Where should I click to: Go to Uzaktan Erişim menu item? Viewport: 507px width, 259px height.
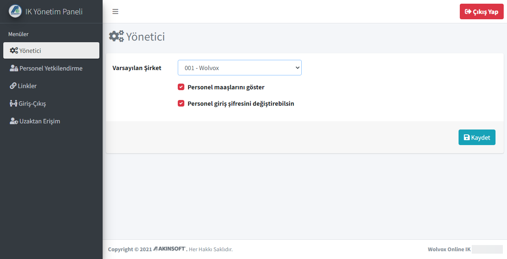pos(51,121)
